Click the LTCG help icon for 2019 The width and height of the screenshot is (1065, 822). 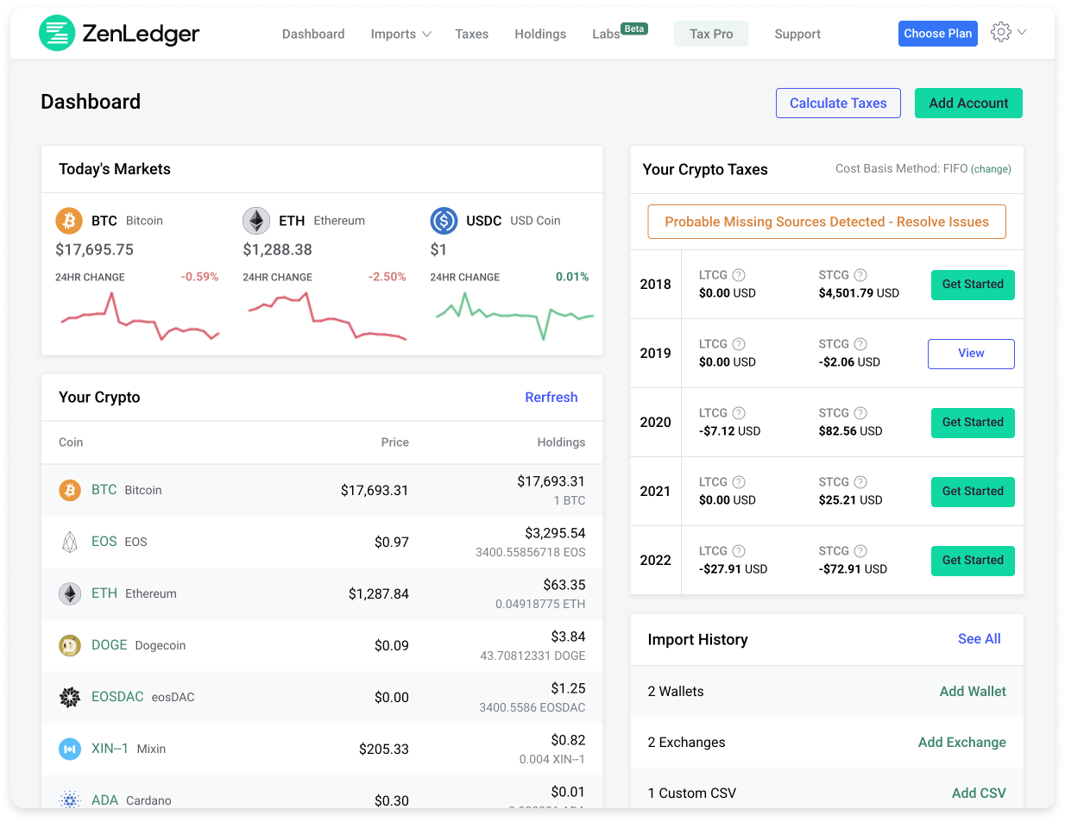click(739, 344)
